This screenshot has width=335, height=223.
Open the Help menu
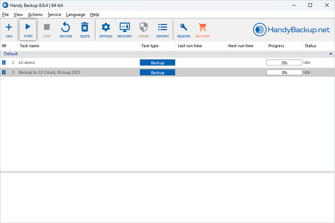[x=95, y=14]
